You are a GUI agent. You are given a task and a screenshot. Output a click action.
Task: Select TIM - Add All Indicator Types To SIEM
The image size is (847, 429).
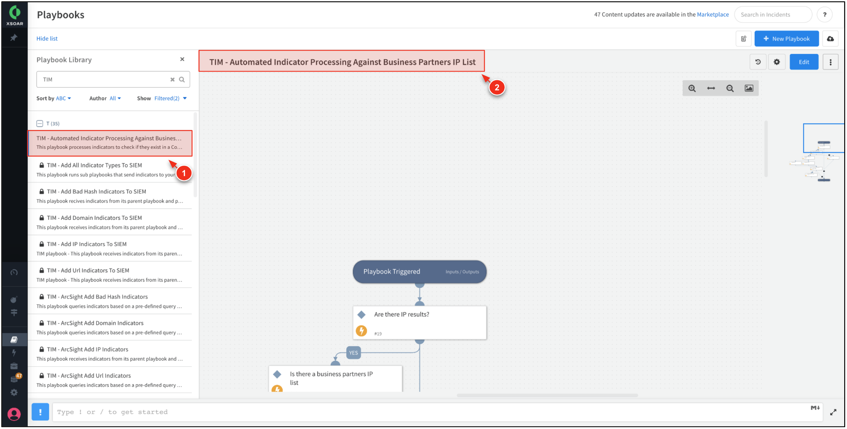pyautogui.click(x=110, y=170)
